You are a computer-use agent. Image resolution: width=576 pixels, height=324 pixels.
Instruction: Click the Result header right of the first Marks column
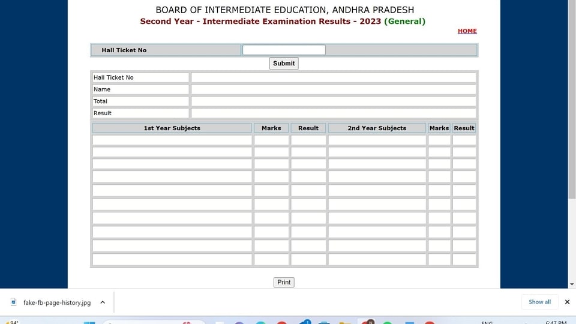tap(308, 128)
